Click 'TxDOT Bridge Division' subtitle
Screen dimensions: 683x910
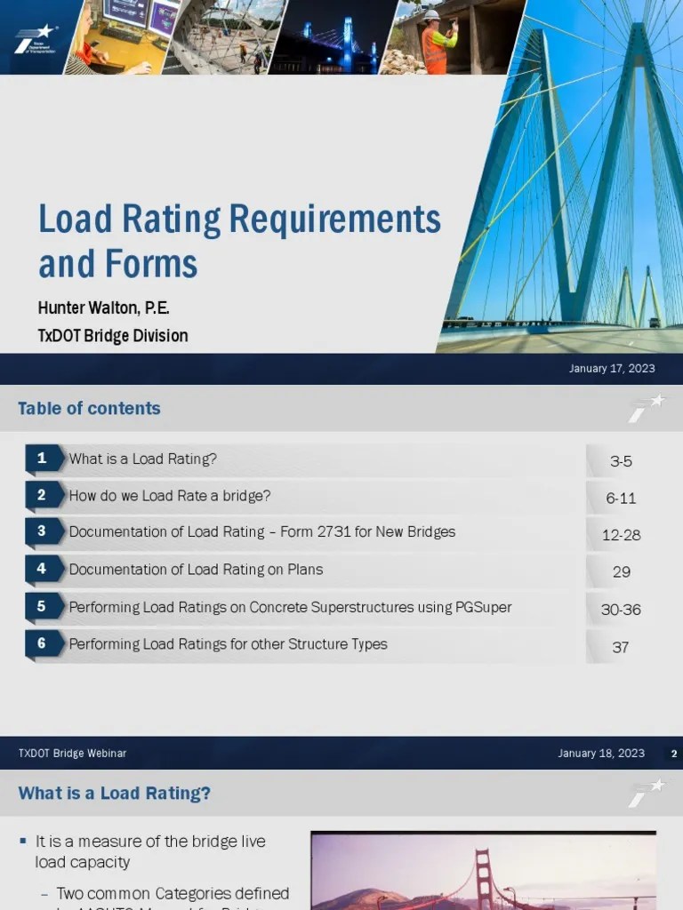coord(113,336)
